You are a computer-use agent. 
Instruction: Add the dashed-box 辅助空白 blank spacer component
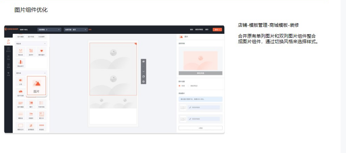pos(21,127)
